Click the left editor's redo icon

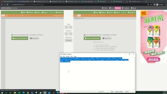click(x=29, y=16)
